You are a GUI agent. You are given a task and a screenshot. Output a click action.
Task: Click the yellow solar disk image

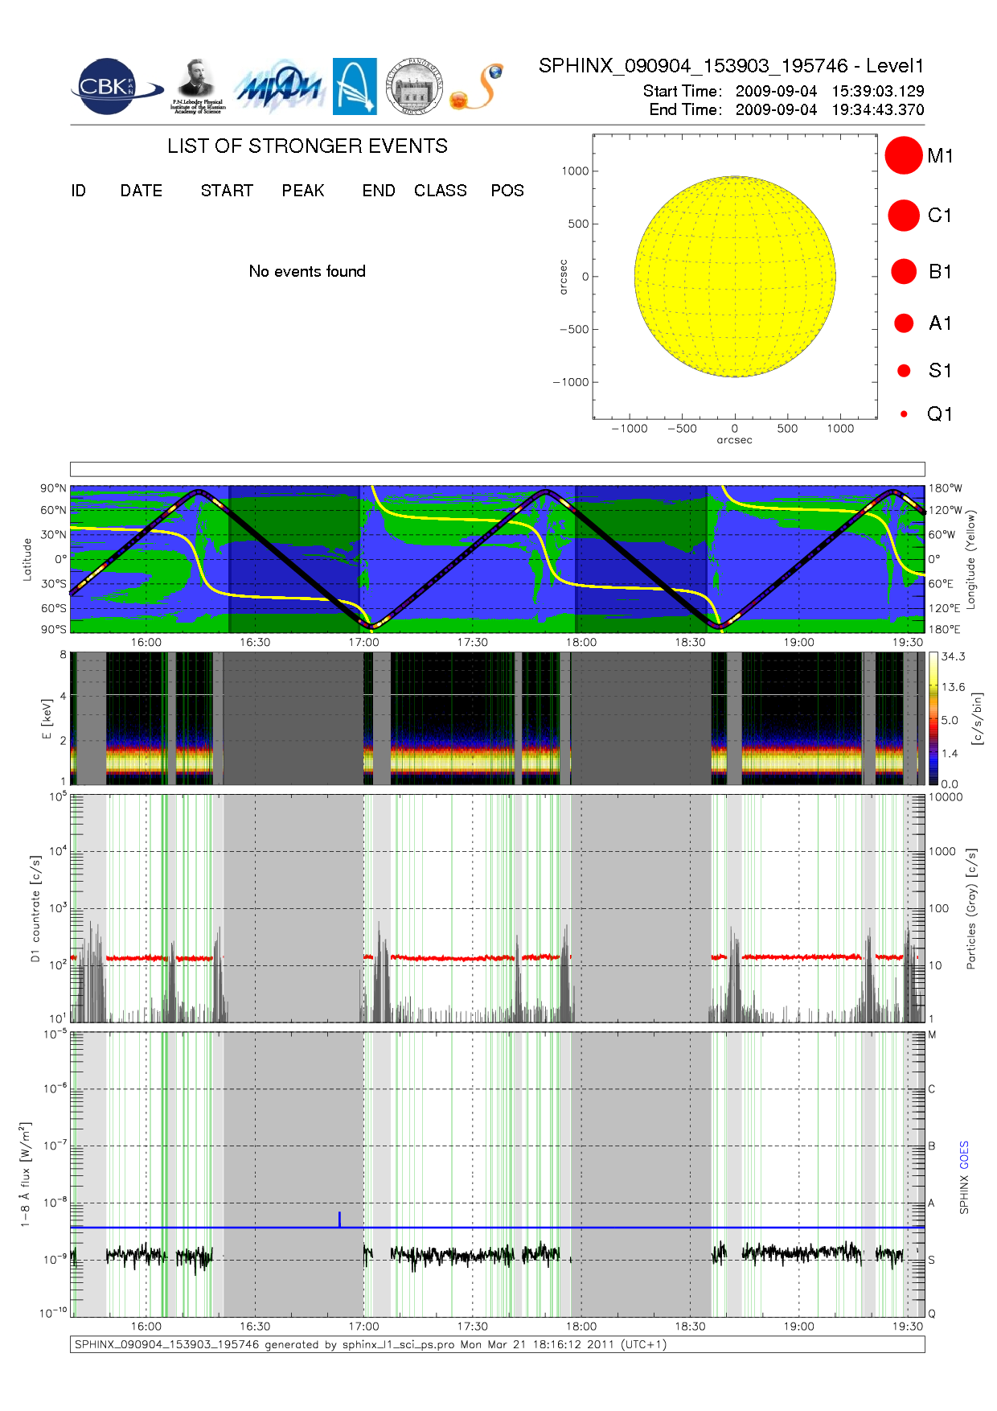point(735,276)
